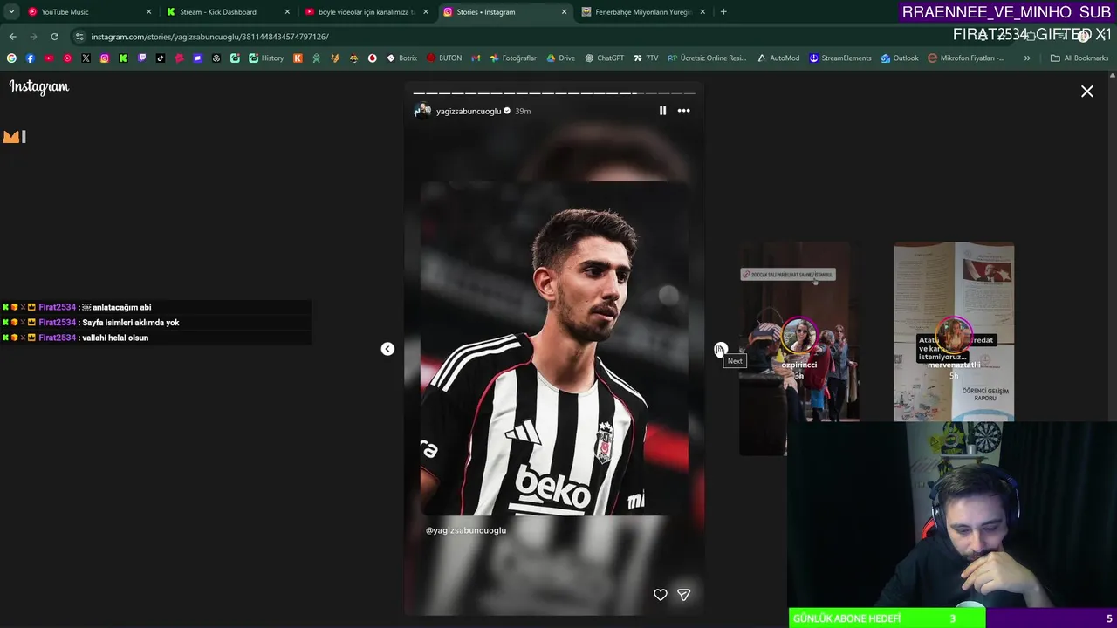Open the Instagram bookmark icon
This screenshot has width=1117, height=628.
105,58
